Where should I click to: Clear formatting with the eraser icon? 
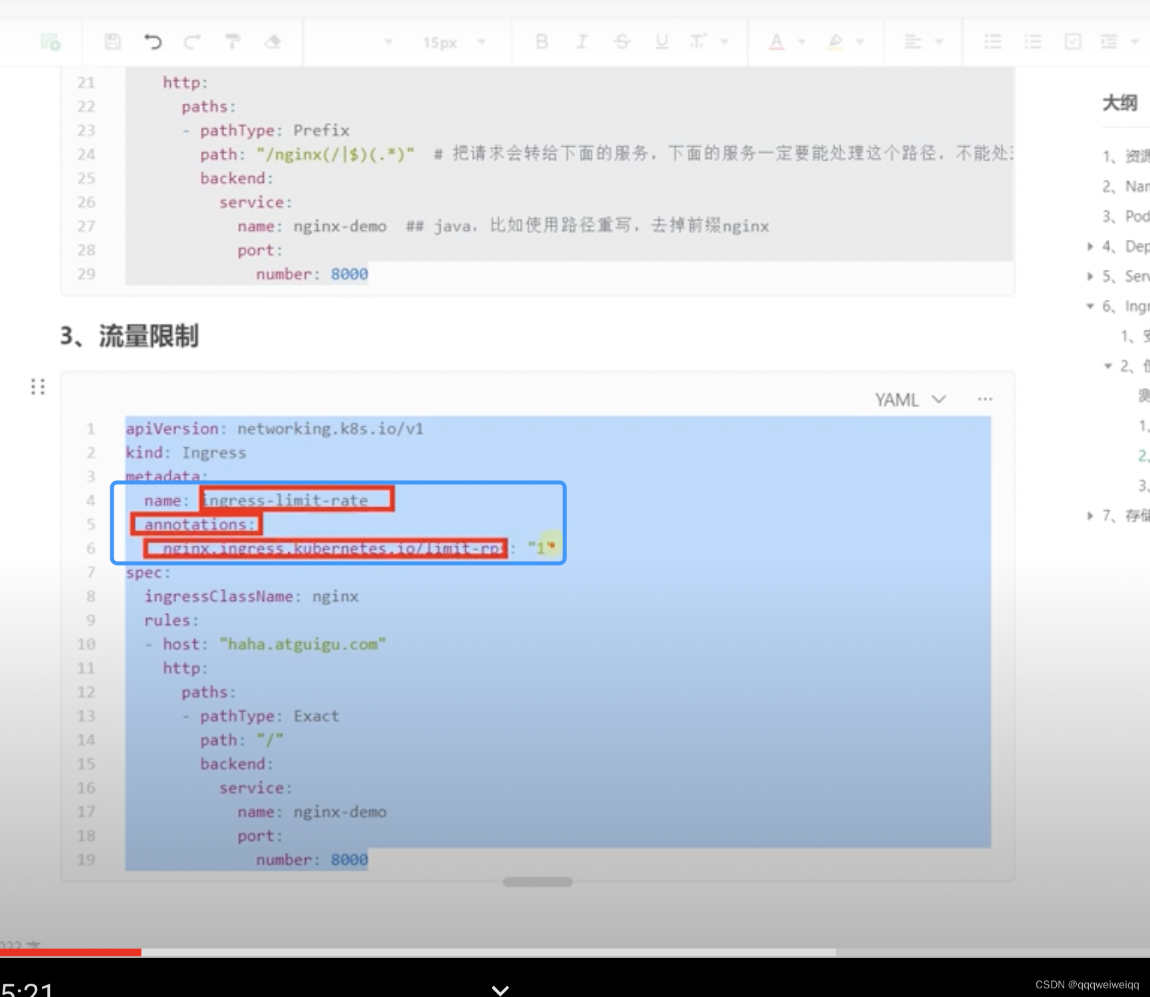273,42
